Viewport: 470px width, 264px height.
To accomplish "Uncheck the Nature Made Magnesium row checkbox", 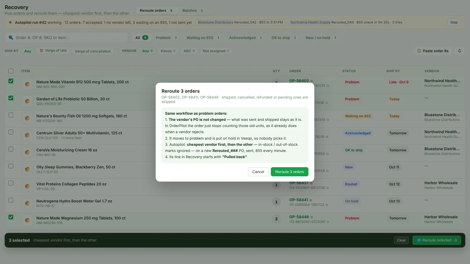I will 11,217.
